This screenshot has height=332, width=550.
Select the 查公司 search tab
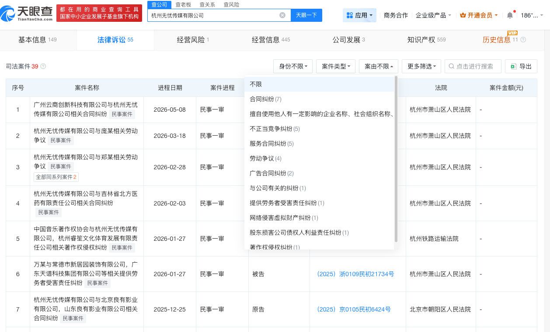159,4
